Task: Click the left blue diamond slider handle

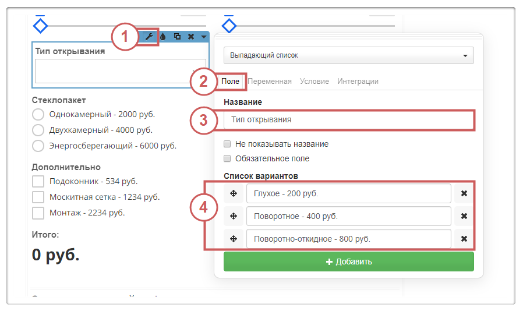Action: coord(40,25)
